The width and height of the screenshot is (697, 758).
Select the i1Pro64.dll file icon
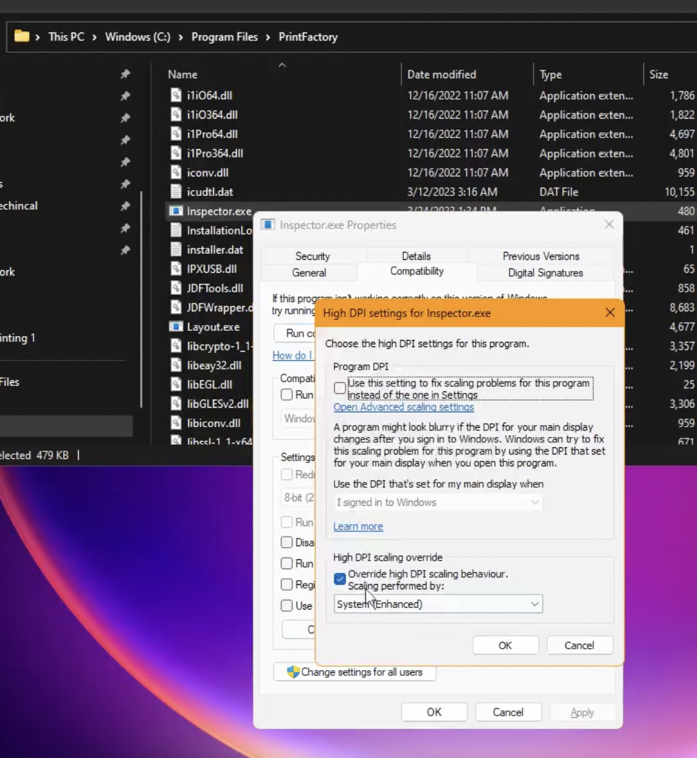[x=176, y=134]
